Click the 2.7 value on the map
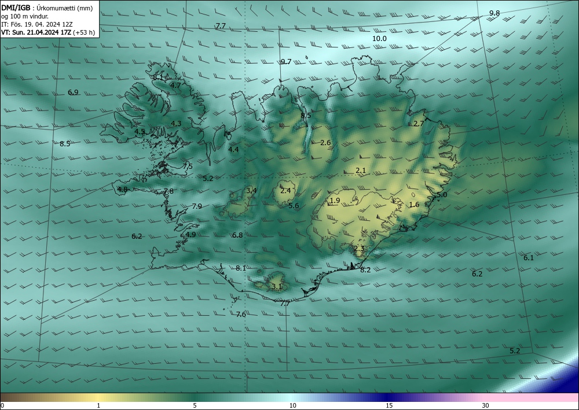579x410 pixels. [x=419, y=124]
